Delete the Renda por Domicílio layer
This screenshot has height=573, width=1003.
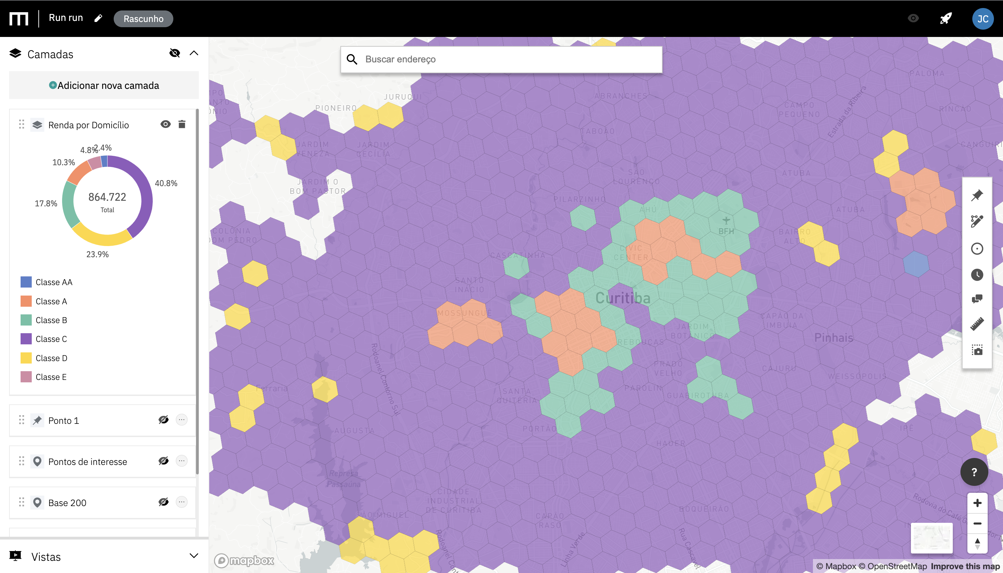(182, 124)
